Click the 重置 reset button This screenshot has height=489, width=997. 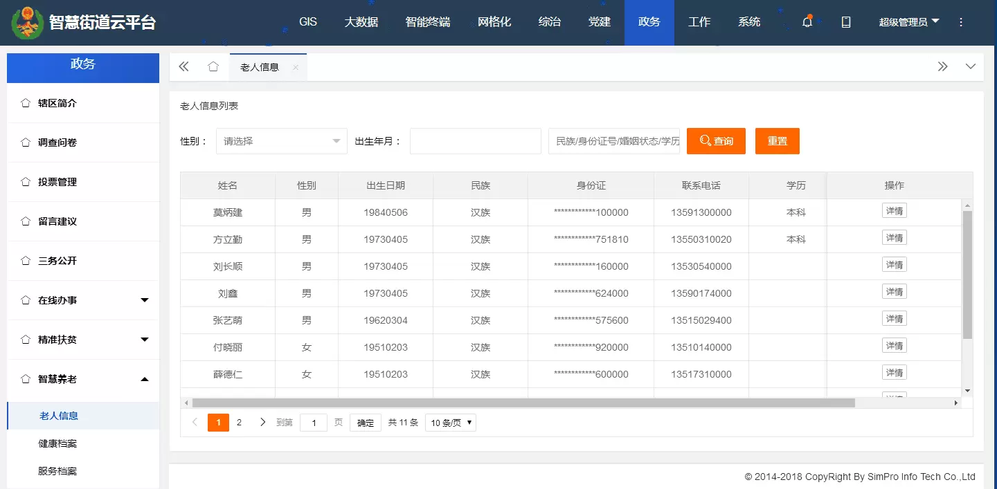pos(777,141)
